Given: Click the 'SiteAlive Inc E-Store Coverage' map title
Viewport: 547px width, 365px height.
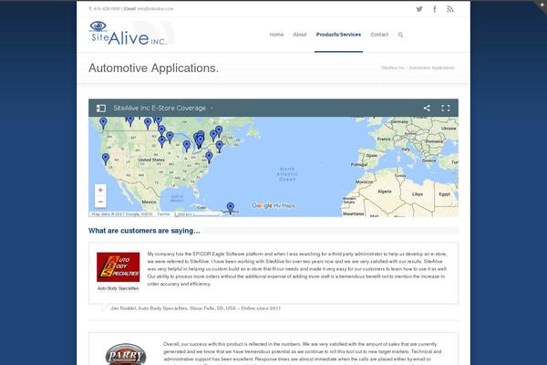Looking at the screenshot, I should pyautogui.click(x=160, y=109).
